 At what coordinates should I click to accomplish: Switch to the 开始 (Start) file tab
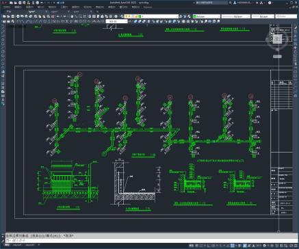[9, 11]
